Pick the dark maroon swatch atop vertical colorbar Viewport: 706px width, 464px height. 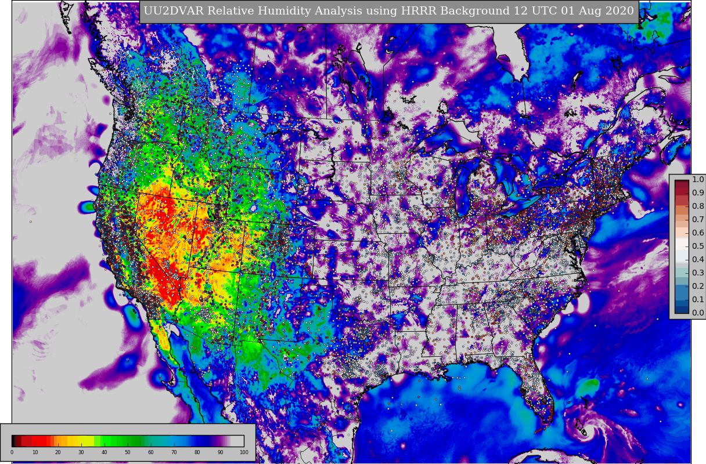(x=682, y=183)
